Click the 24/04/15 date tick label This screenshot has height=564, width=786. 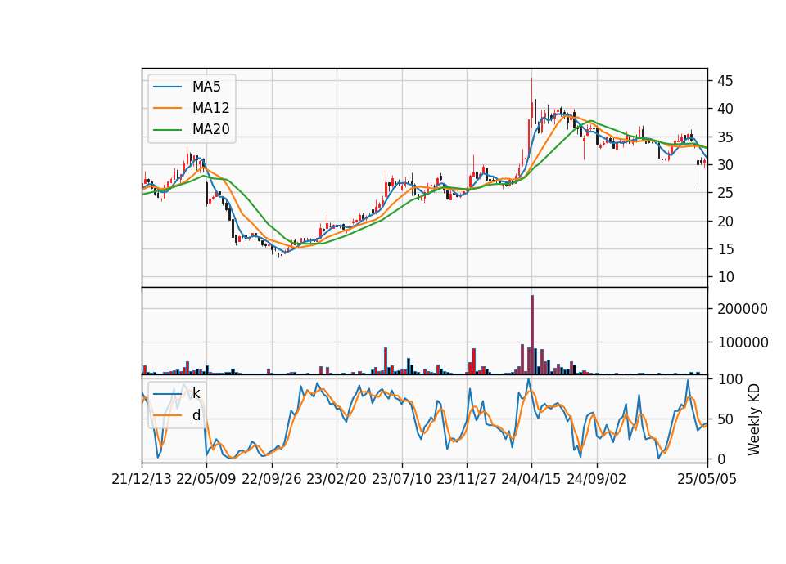(x=531, y=479)
